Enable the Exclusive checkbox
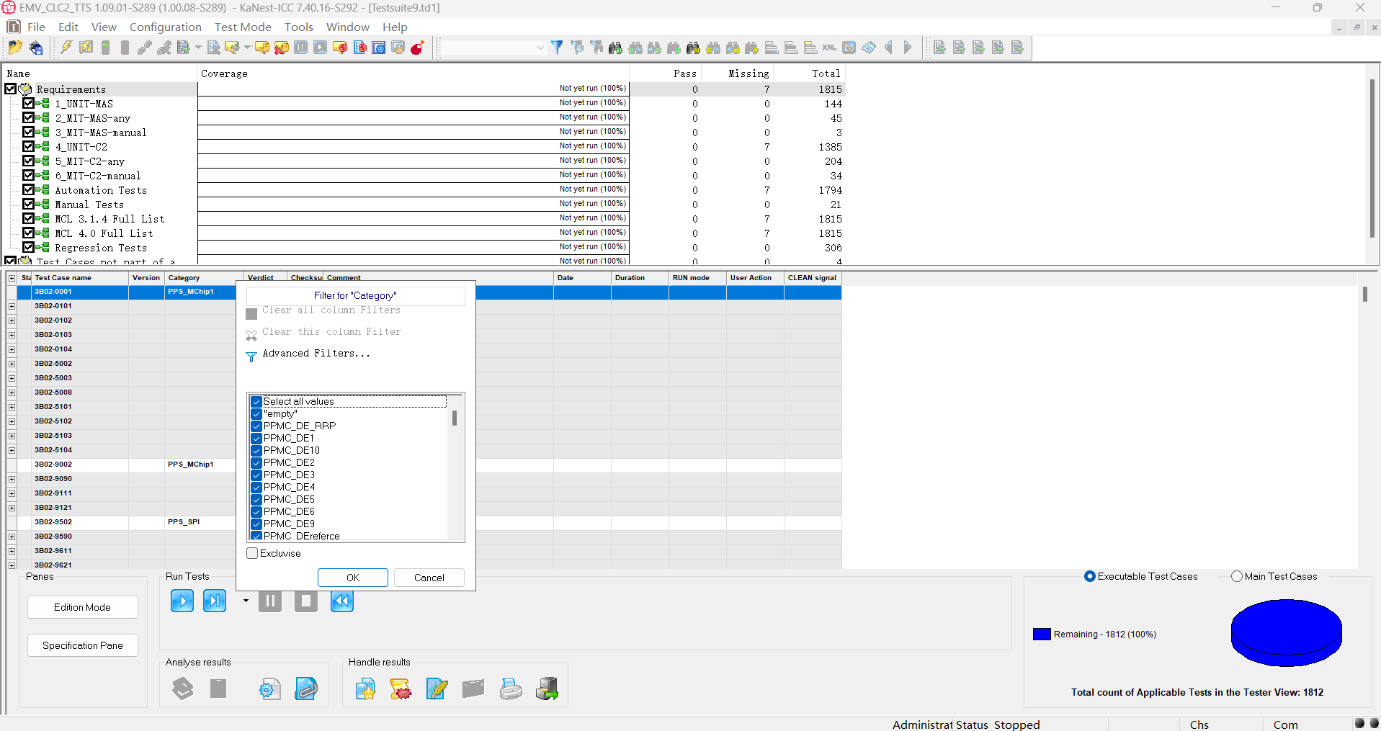Image resolution: width=1381 pixels, height=731 pixels. [252, 553]
